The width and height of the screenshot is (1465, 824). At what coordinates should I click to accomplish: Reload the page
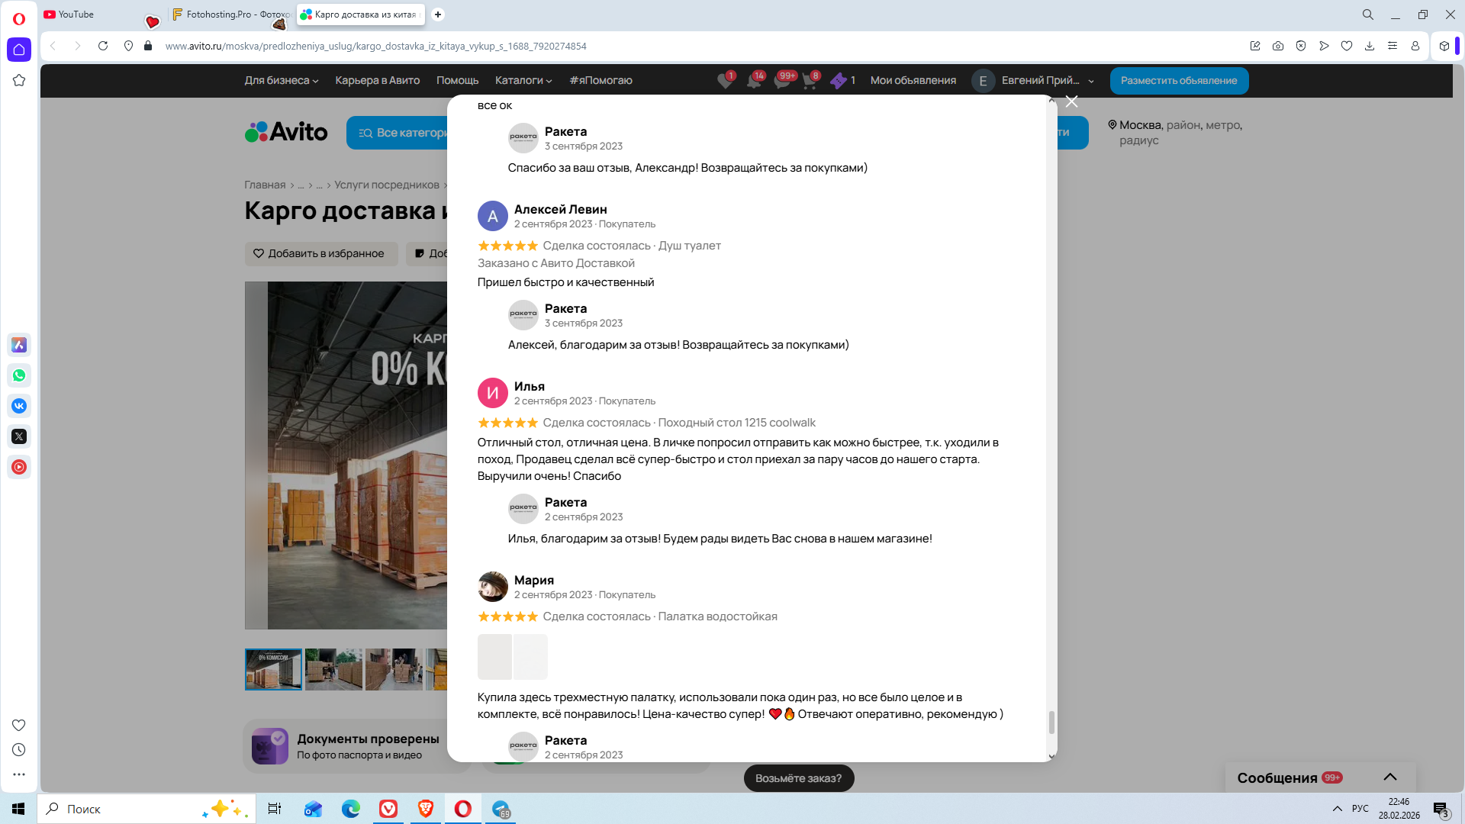coord(103,46)
